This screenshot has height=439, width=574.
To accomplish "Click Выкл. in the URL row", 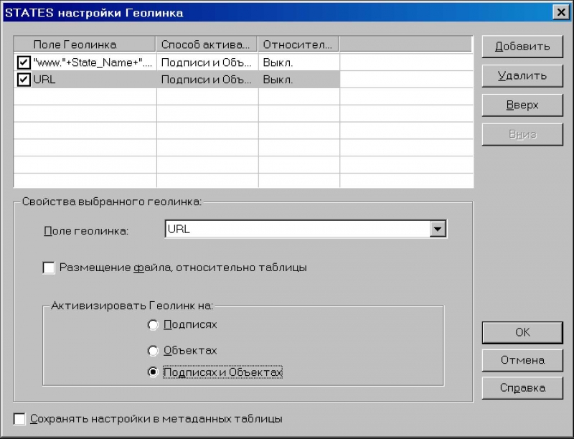I will click(x=278, y=80).
